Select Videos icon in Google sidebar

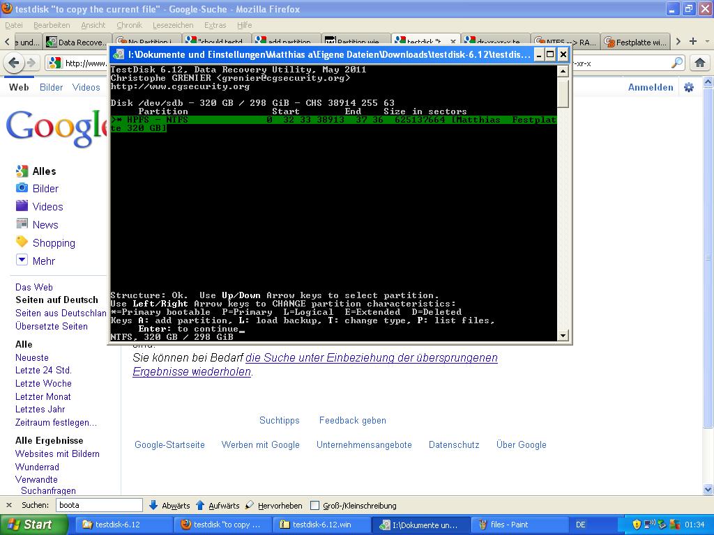click(x=22, y=206)
